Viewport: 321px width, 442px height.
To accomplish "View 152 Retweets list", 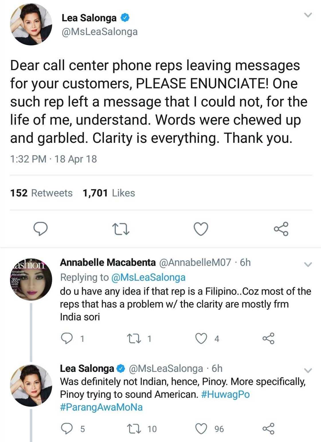I will [41, 193].
